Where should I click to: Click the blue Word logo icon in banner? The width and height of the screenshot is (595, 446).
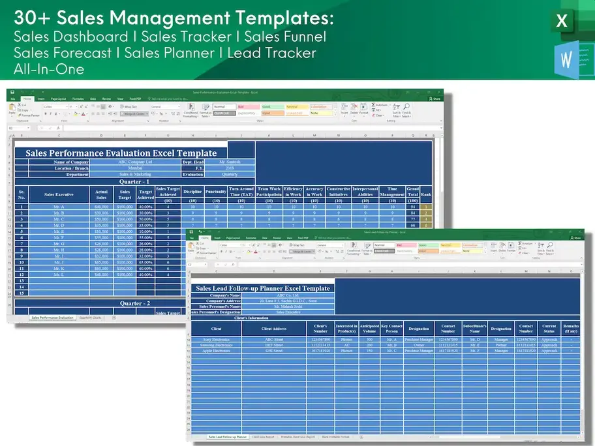click(x=566, y=59)
